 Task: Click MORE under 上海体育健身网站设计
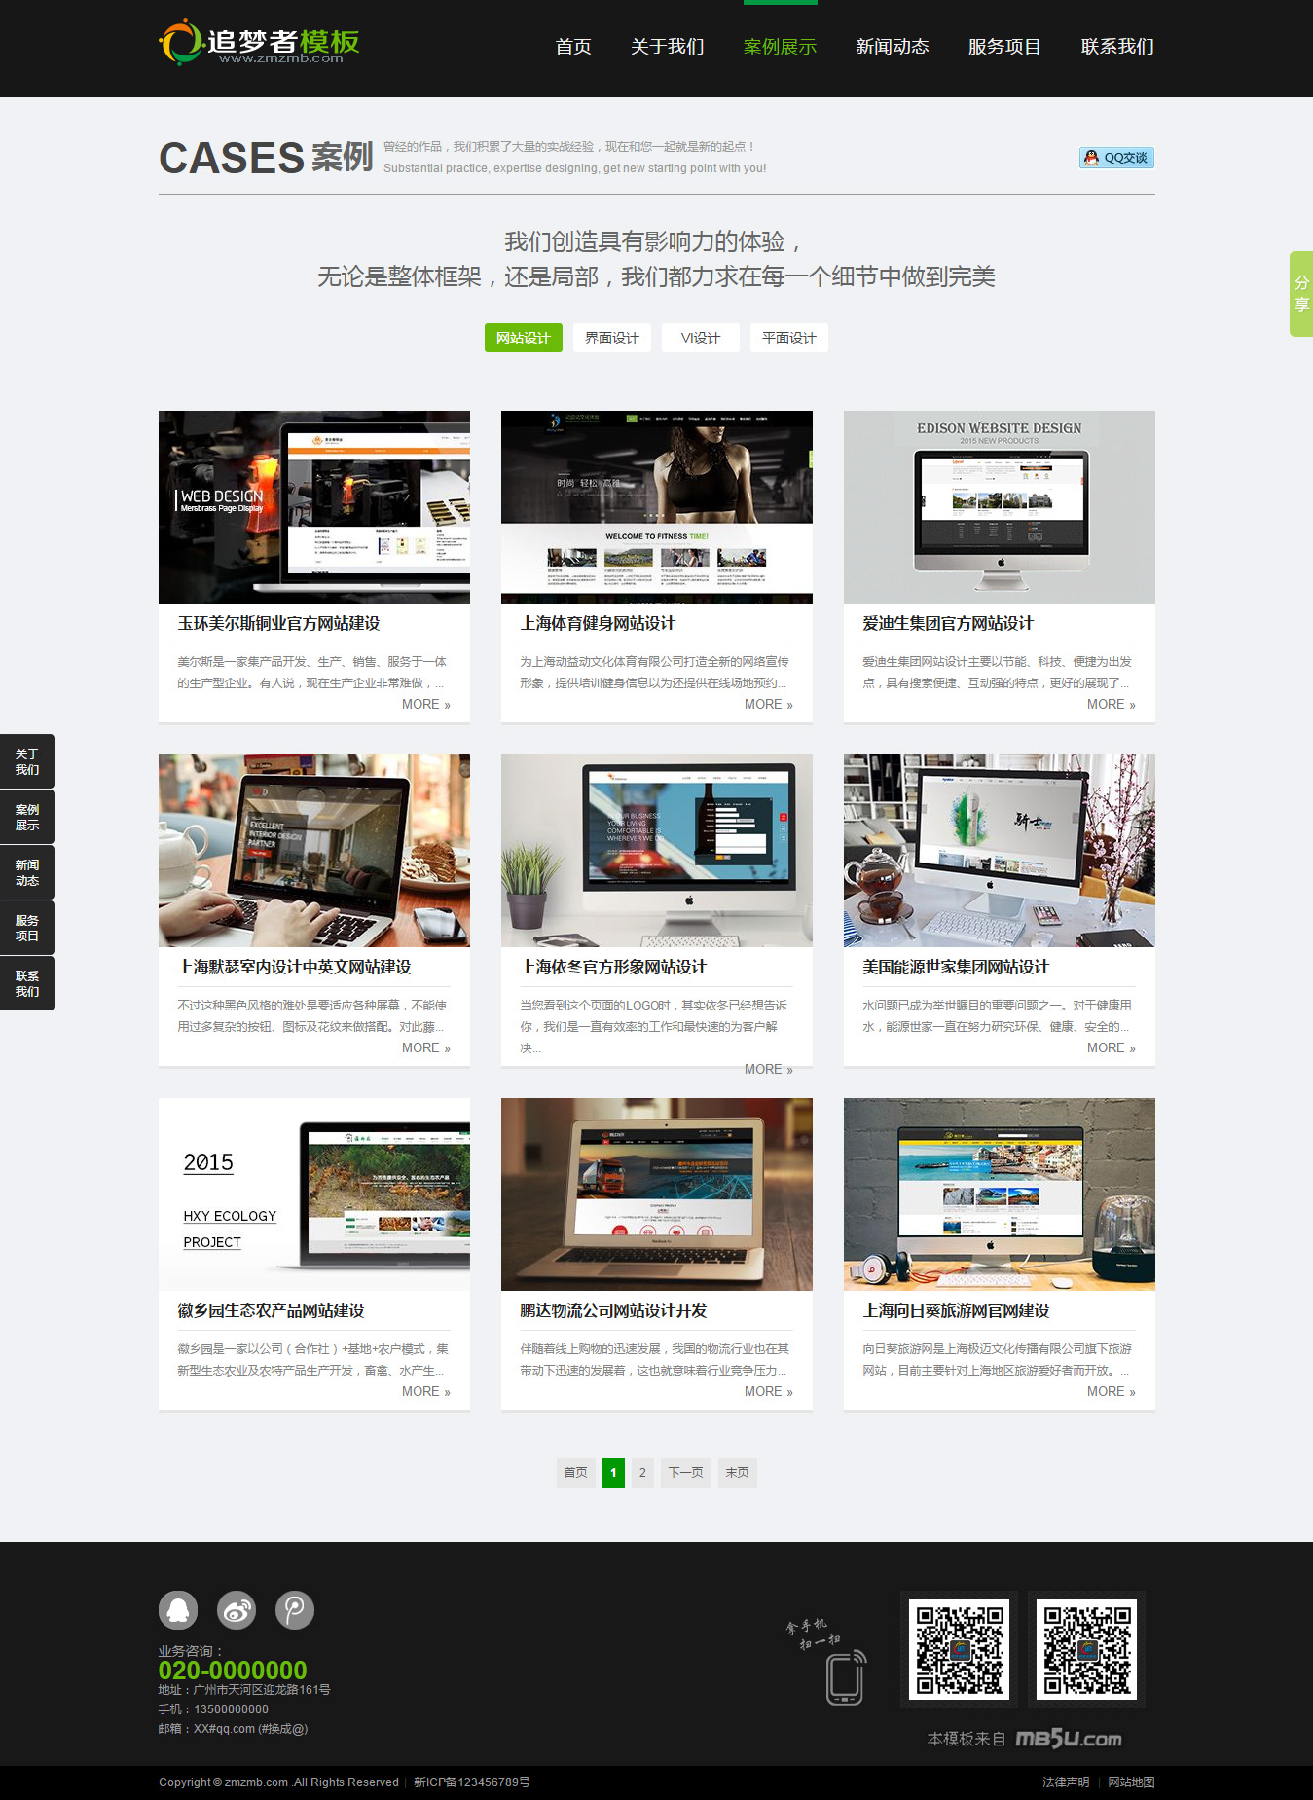[x=768, y=704]
